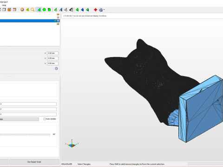Click into the top 0.00 mm field

(52, 53)
